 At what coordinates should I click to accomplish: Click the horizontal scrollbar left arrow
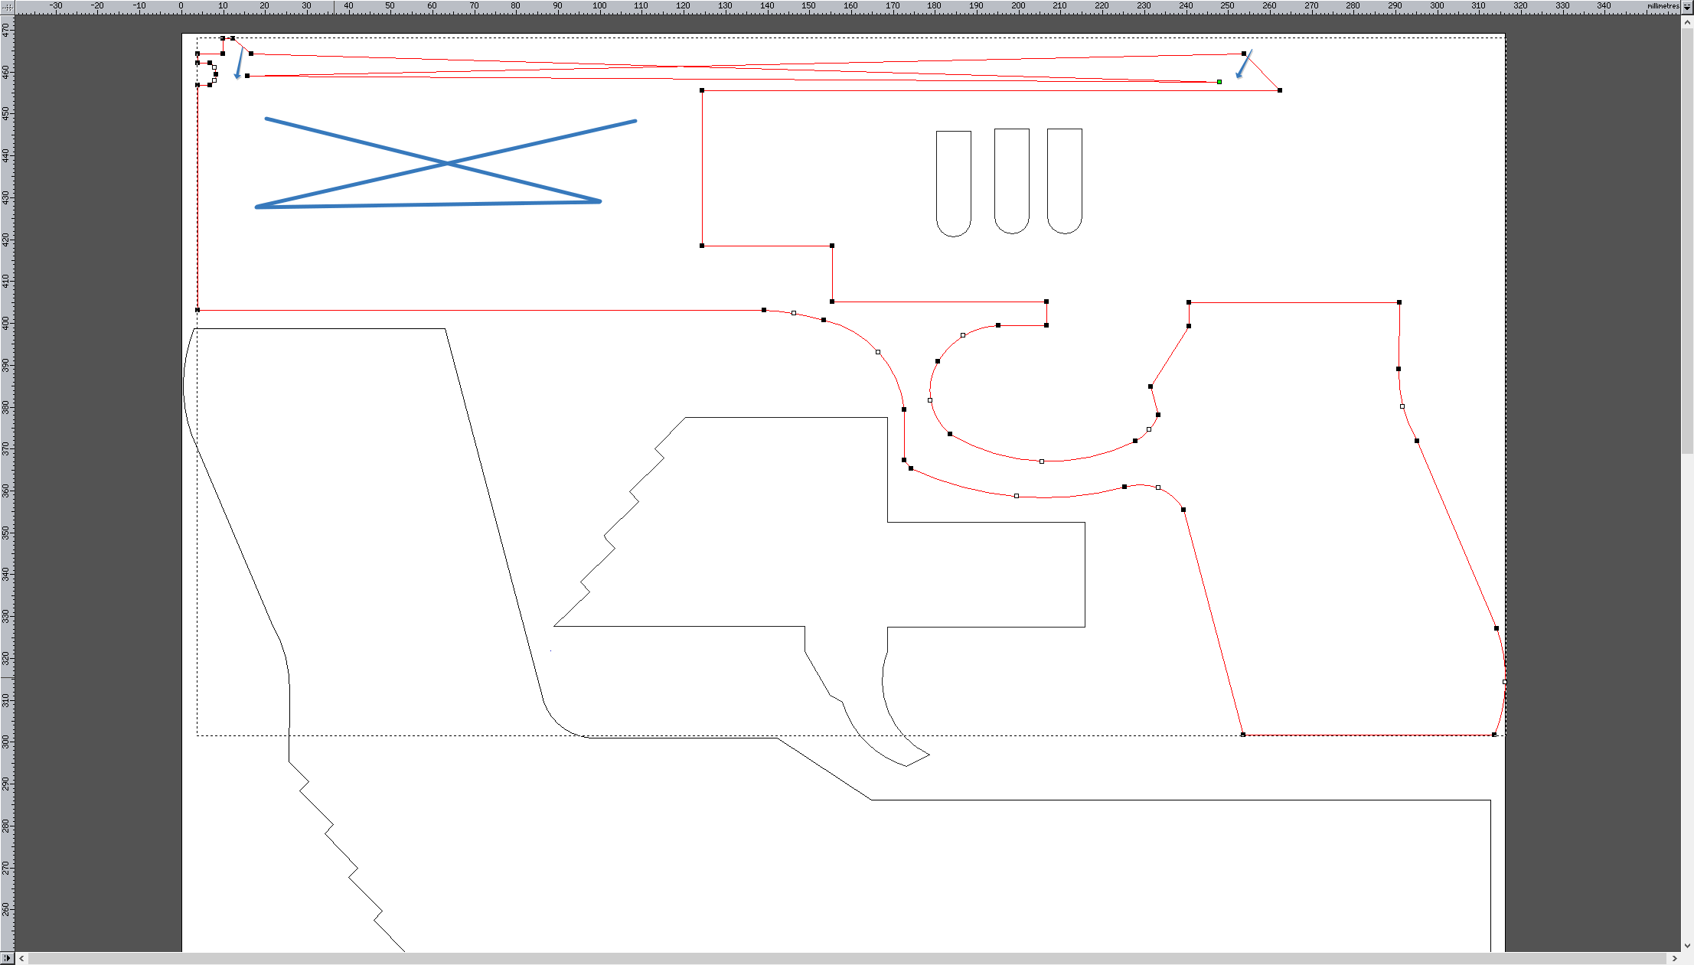tap(21, 958)
